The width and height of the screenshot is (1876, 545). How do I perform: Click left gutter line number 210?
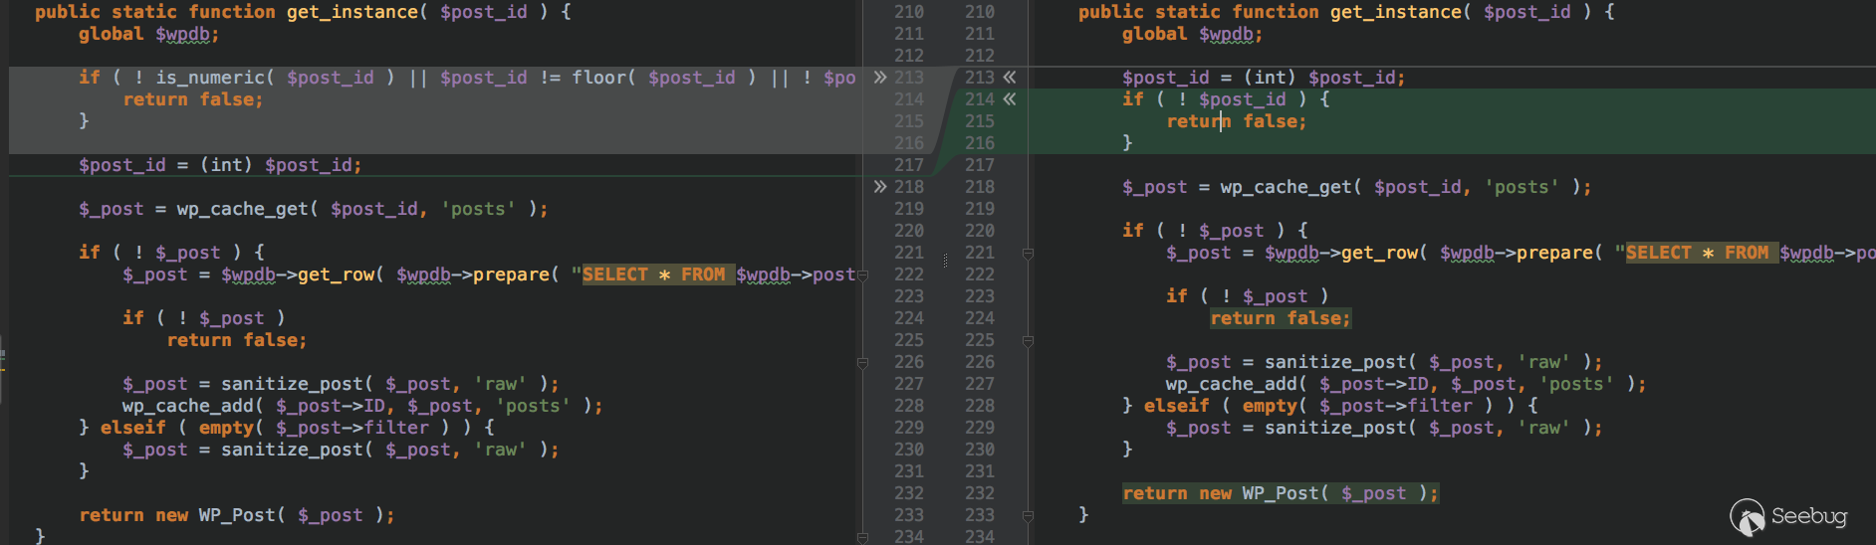[909, 12]
